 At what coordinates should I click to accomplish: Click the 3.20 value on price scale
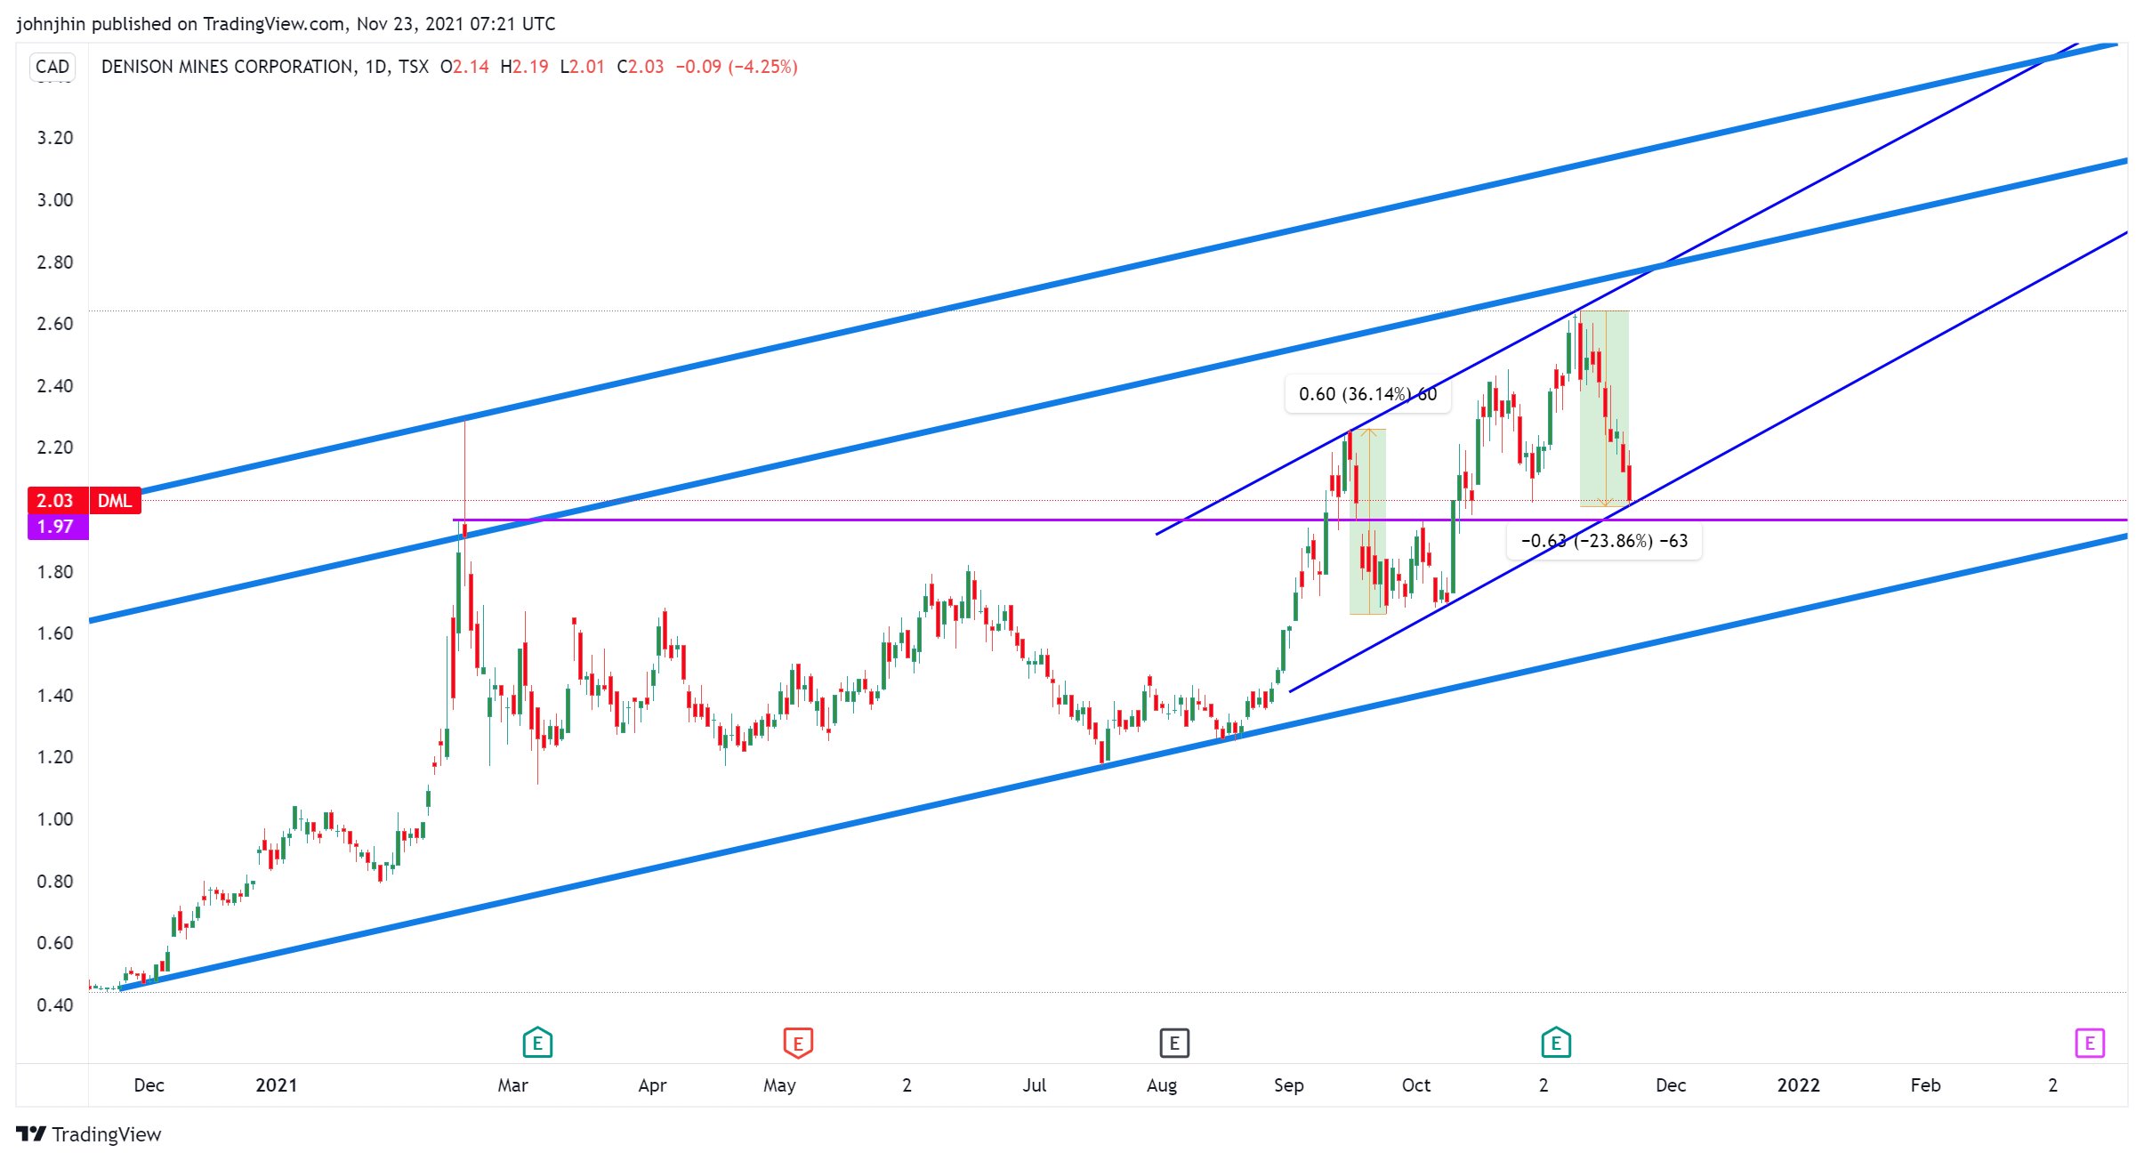coord(54,138)
